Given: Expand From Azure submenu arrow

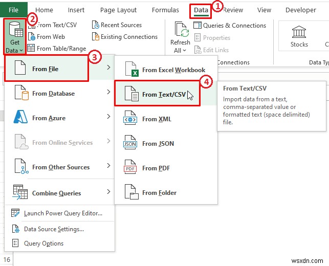Looking at the screenshot, I should pos(108,117).
